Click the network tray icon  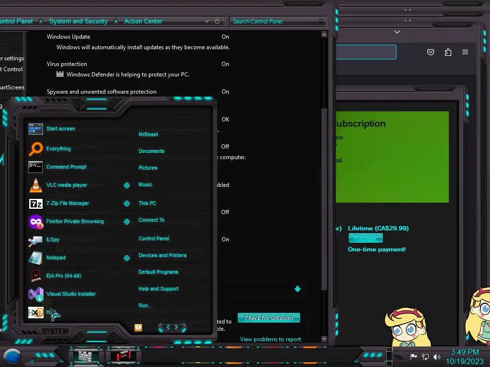point(425,356)
